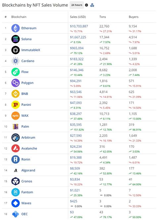Open the Ronin blockchain link
This screenshot has width=157, height=220.
[26, 159]
